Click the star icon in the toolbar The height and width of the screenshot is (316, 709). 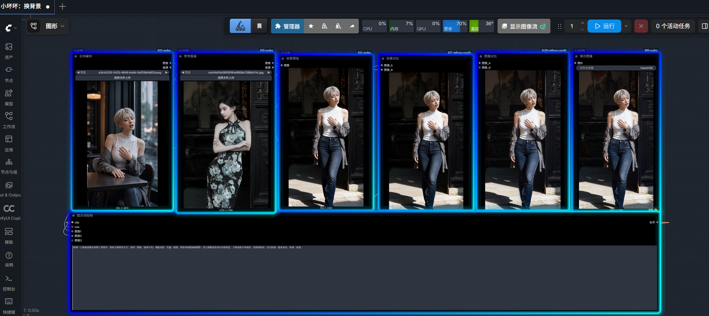311,26
